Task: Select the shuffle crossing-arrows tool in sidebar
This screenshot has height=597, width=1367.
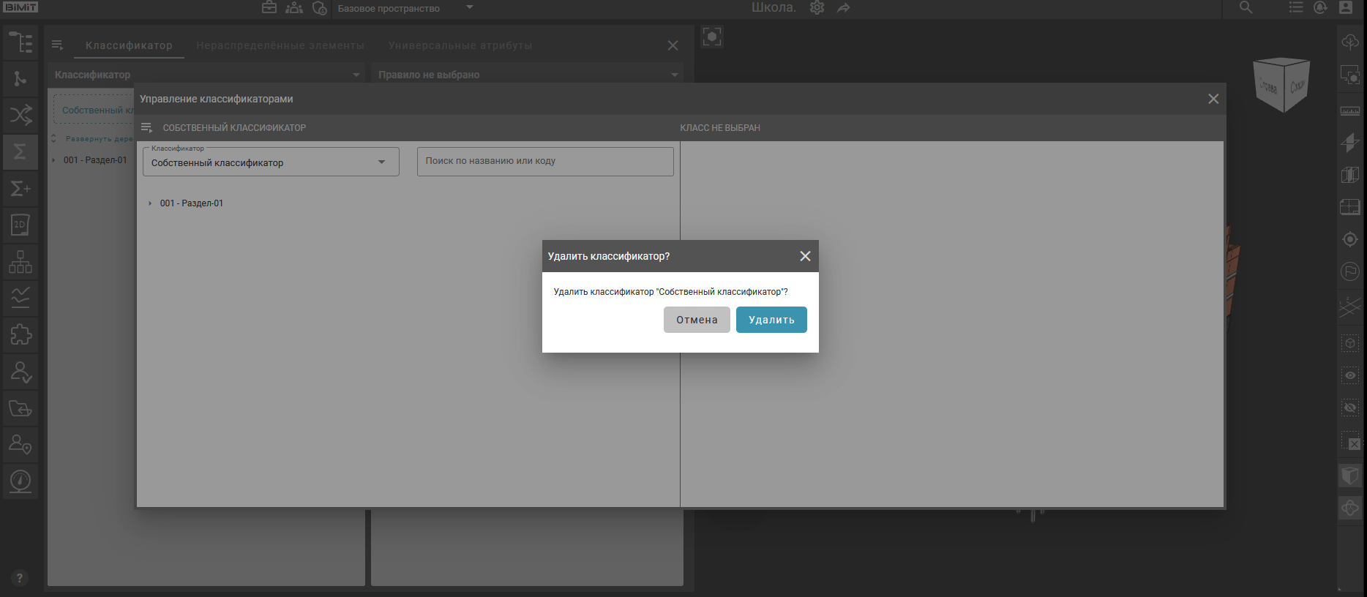Action: (20, 115)
